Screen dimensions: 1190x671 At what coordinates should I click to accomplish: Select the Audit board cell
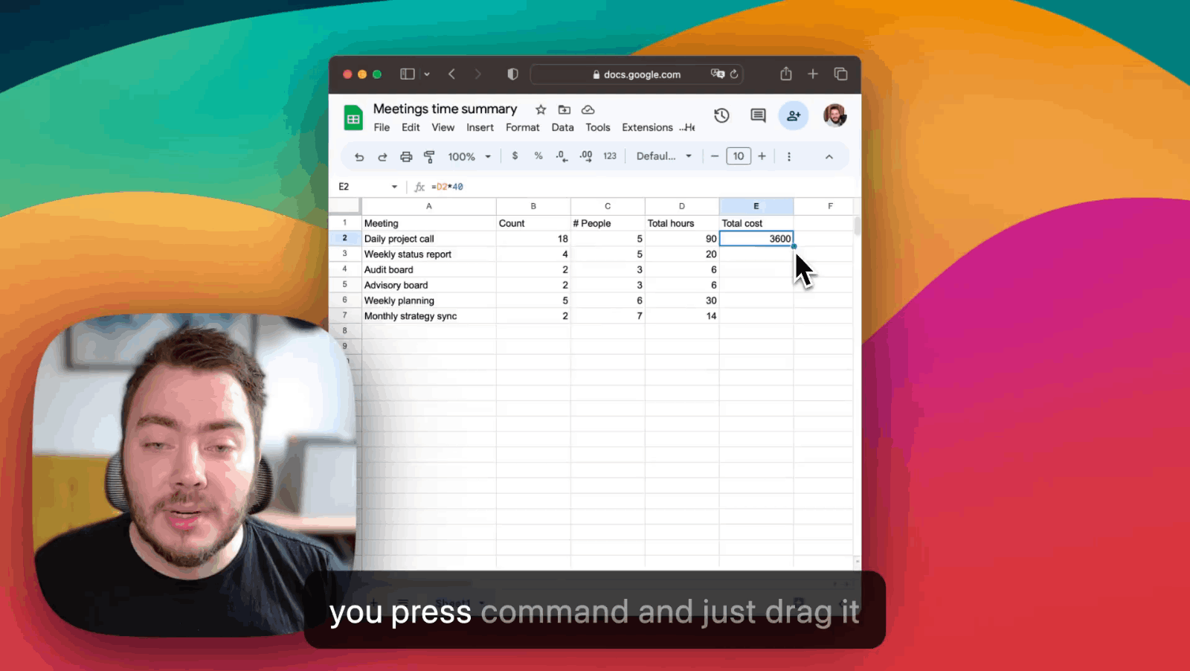tap(429, 270)
